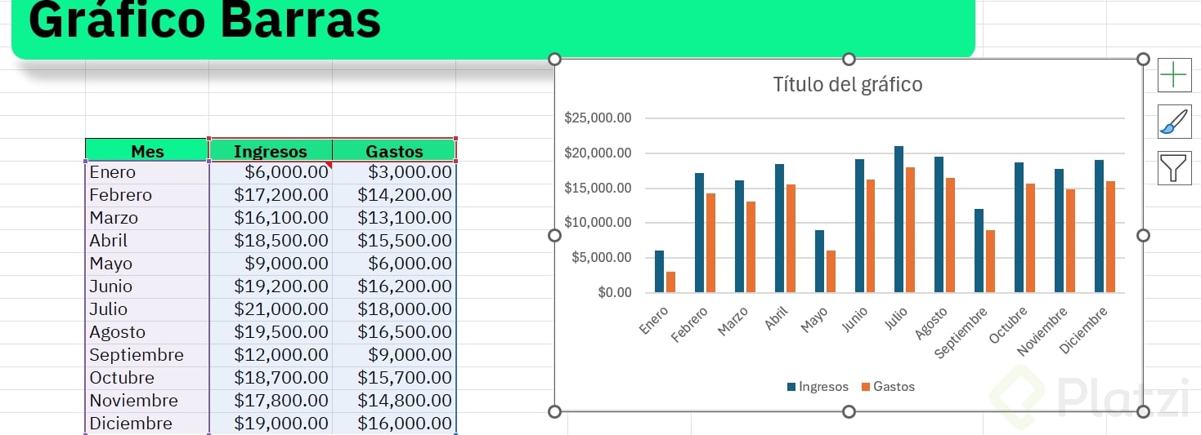
Task: Click the $16,200.00 cell
Action: (394, 286)
